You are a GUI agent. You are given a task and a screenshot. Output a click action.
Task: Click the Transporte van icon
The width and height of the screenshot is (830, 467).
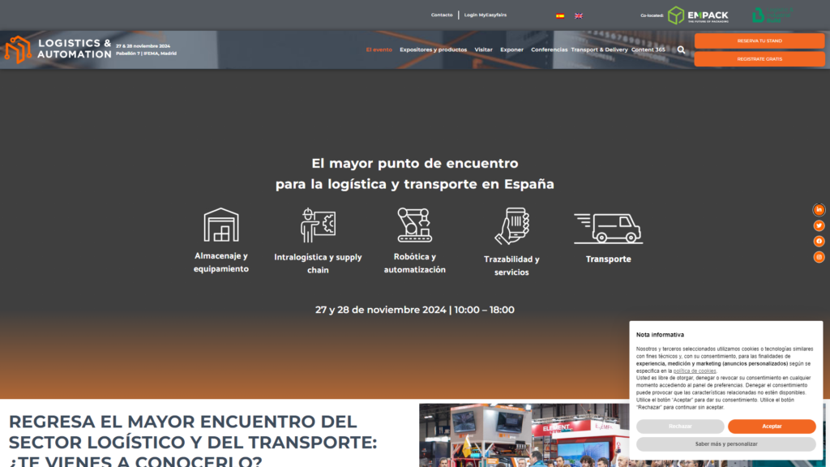608,228
